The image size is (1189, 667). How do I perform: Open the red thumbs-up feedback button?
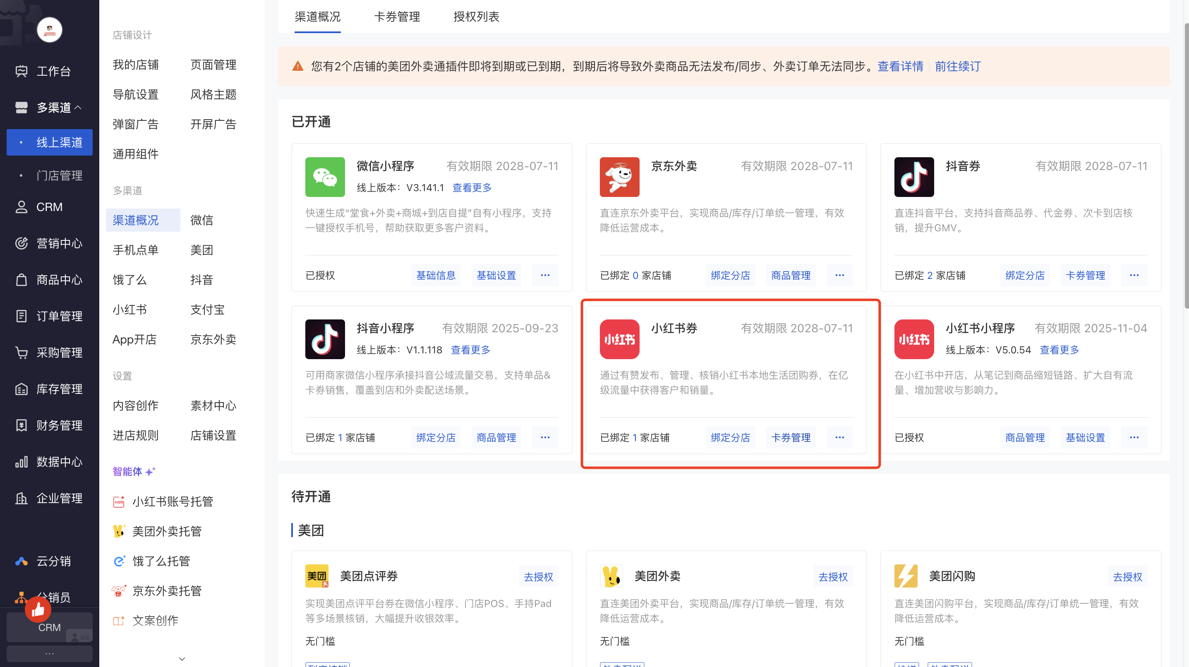(x=38, y=609)
